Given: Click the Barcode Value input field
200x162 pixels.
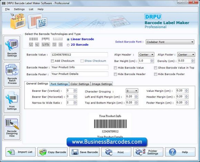Looking at the screenshot, I should (79, 55).
